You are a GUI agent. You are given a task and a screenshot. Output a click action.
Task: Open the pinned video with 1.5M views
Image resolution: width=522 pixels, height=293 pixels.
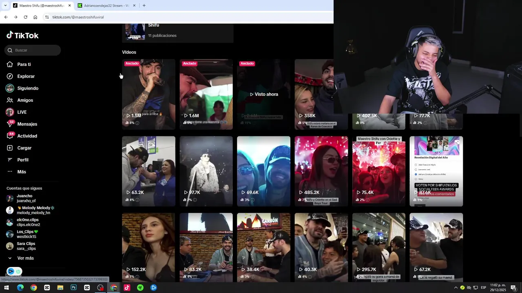(148, 94)
